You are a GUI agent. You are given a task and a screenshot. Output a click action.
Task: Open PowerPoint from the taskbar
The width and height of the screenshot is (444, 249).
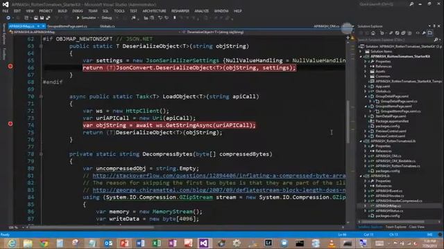tap(124, 243)
